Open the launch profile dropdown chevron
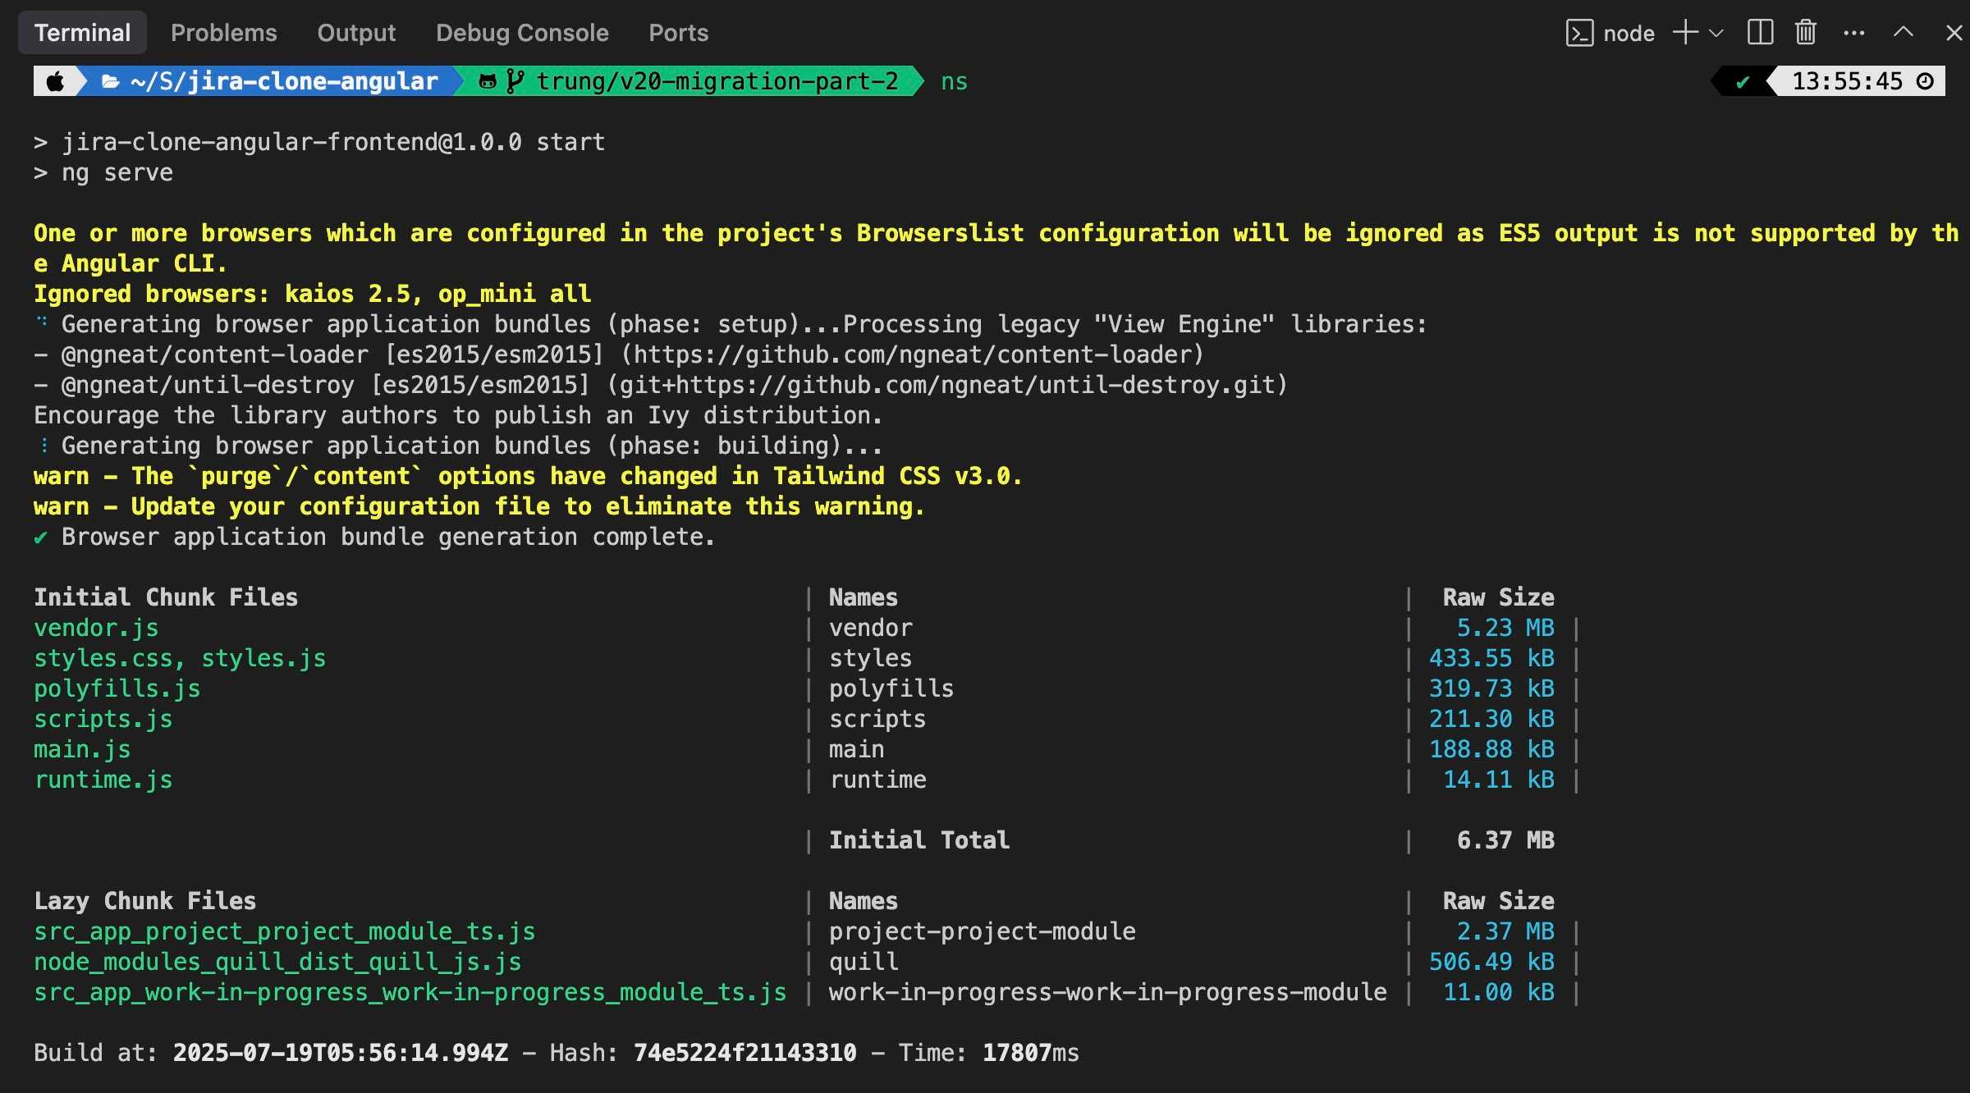The height and width of the screenshot is (1093, 1970). [1716, 34]
